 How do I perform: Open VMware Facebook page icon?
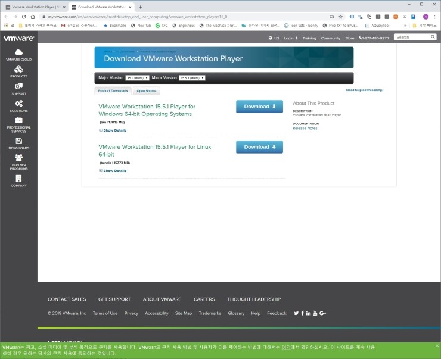pos(303,313)
